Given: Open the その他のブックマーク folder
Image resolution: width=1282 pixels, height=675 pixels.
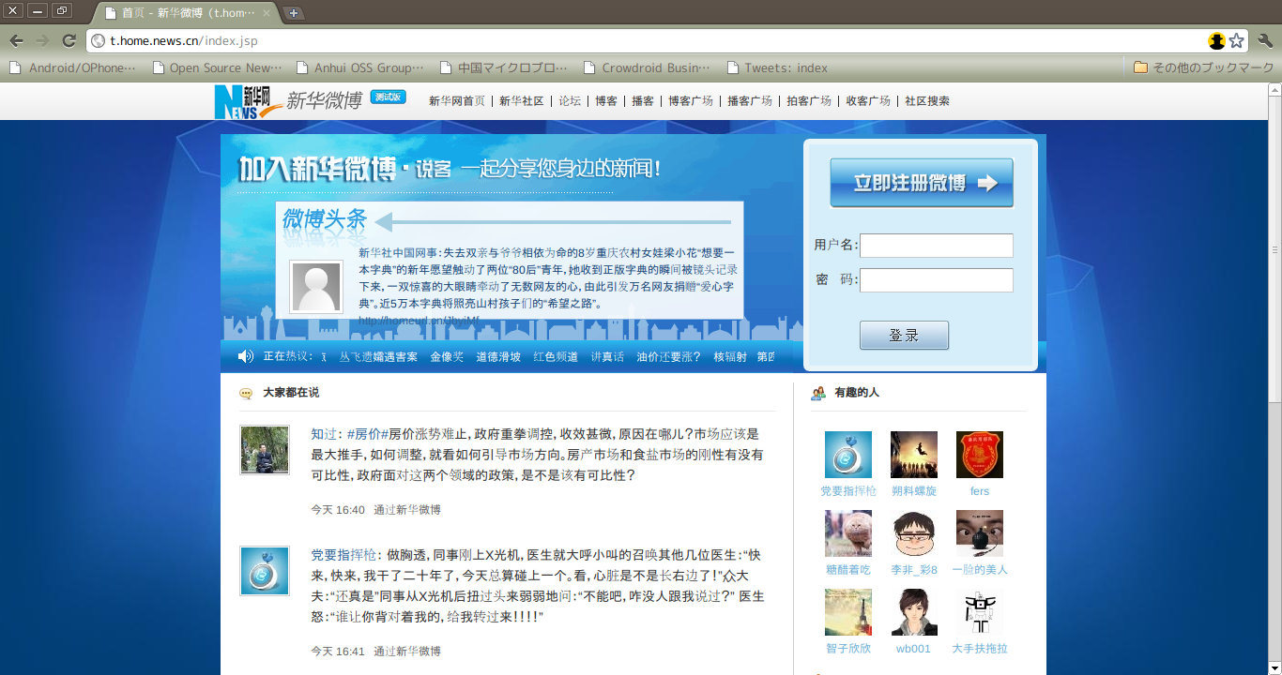Looking at the screenshot, I should pos(1203,67).
